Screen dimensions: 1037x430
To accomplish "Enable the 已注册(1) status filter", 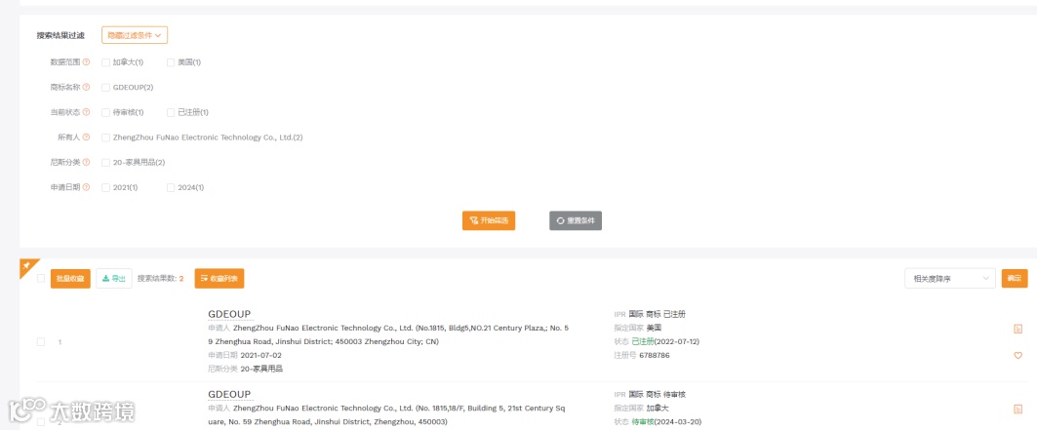I will 171,112.
